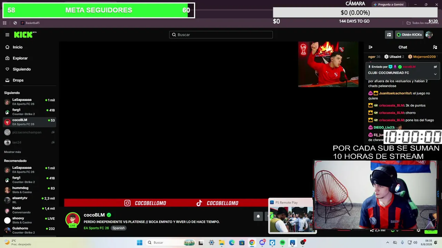Viewport: 442px width, 248px height.
Task: Click the taskbar Buscar search box
Action: [x=171, y=242]
